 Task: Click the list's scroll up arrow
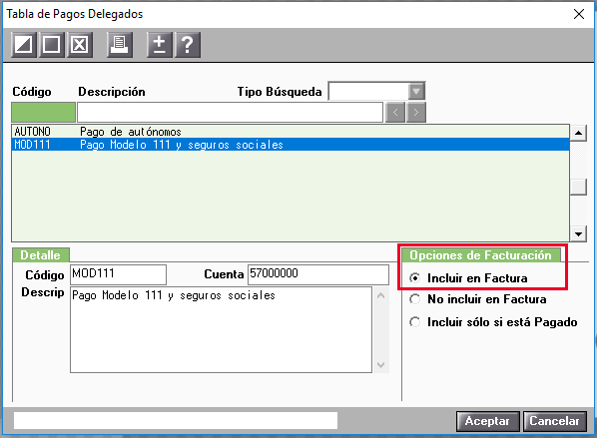578,133
